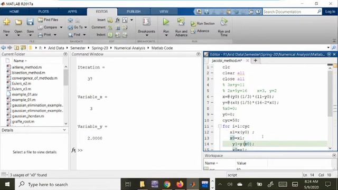Screen dimensions: 338x190
Task: Create a new file with the New icon
Action: pyautogui.click(x=7, y=22)
